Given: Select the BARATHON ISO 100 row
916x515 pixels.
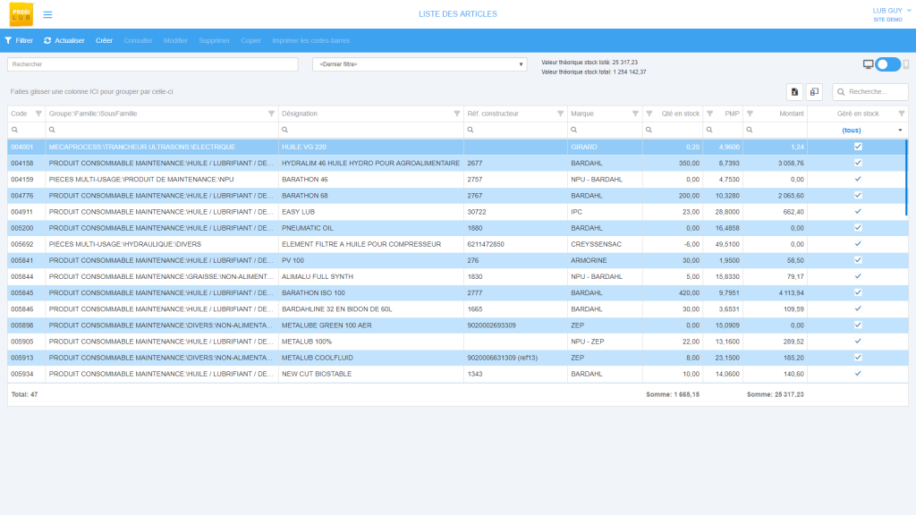Looking at the screenshot, I should [x=358, y=292].
